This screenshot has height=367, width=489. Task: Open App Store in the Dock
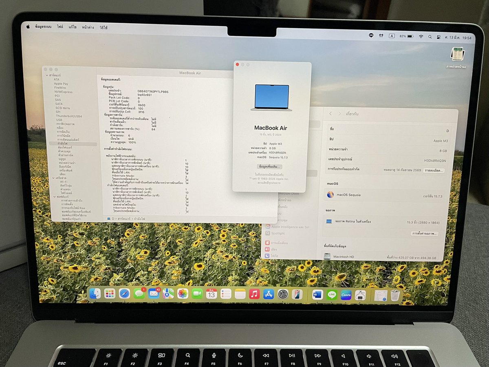click(x=269, y=294)
